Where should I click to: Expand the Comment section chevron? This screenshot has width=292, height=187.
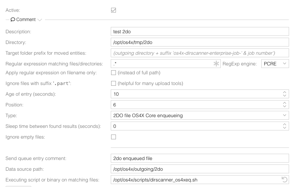39,20
